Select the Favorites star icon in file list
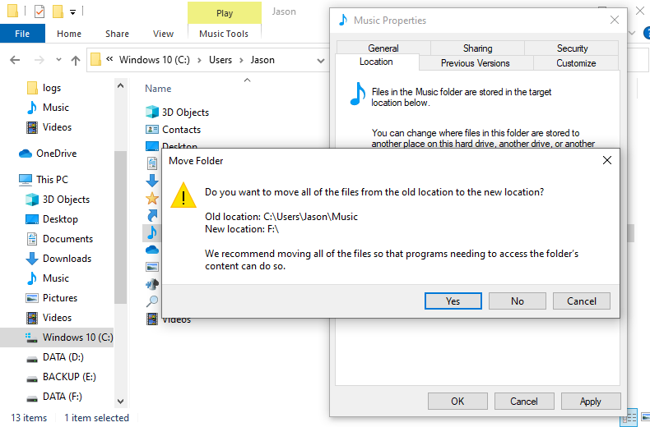The height and width of the screenshot is (427, 650). [x=152, y=198]
